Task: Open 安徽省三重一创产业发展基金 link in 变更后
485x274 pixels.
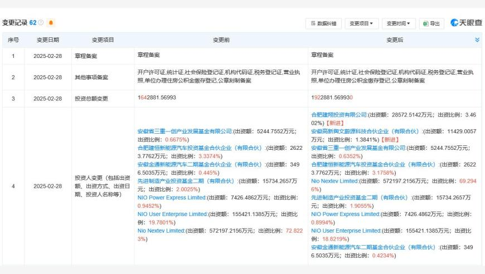Action: click(x=358, y=148)
